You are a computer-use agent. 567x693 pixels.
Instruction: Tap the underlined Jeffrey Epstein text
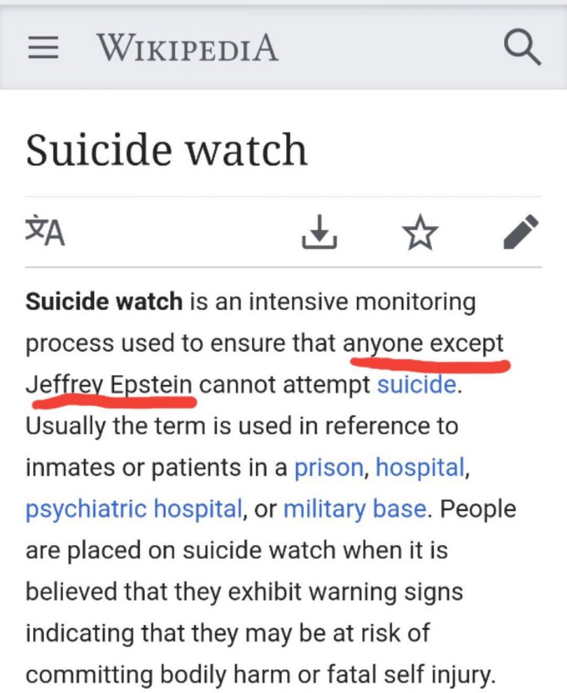point(109,384)
